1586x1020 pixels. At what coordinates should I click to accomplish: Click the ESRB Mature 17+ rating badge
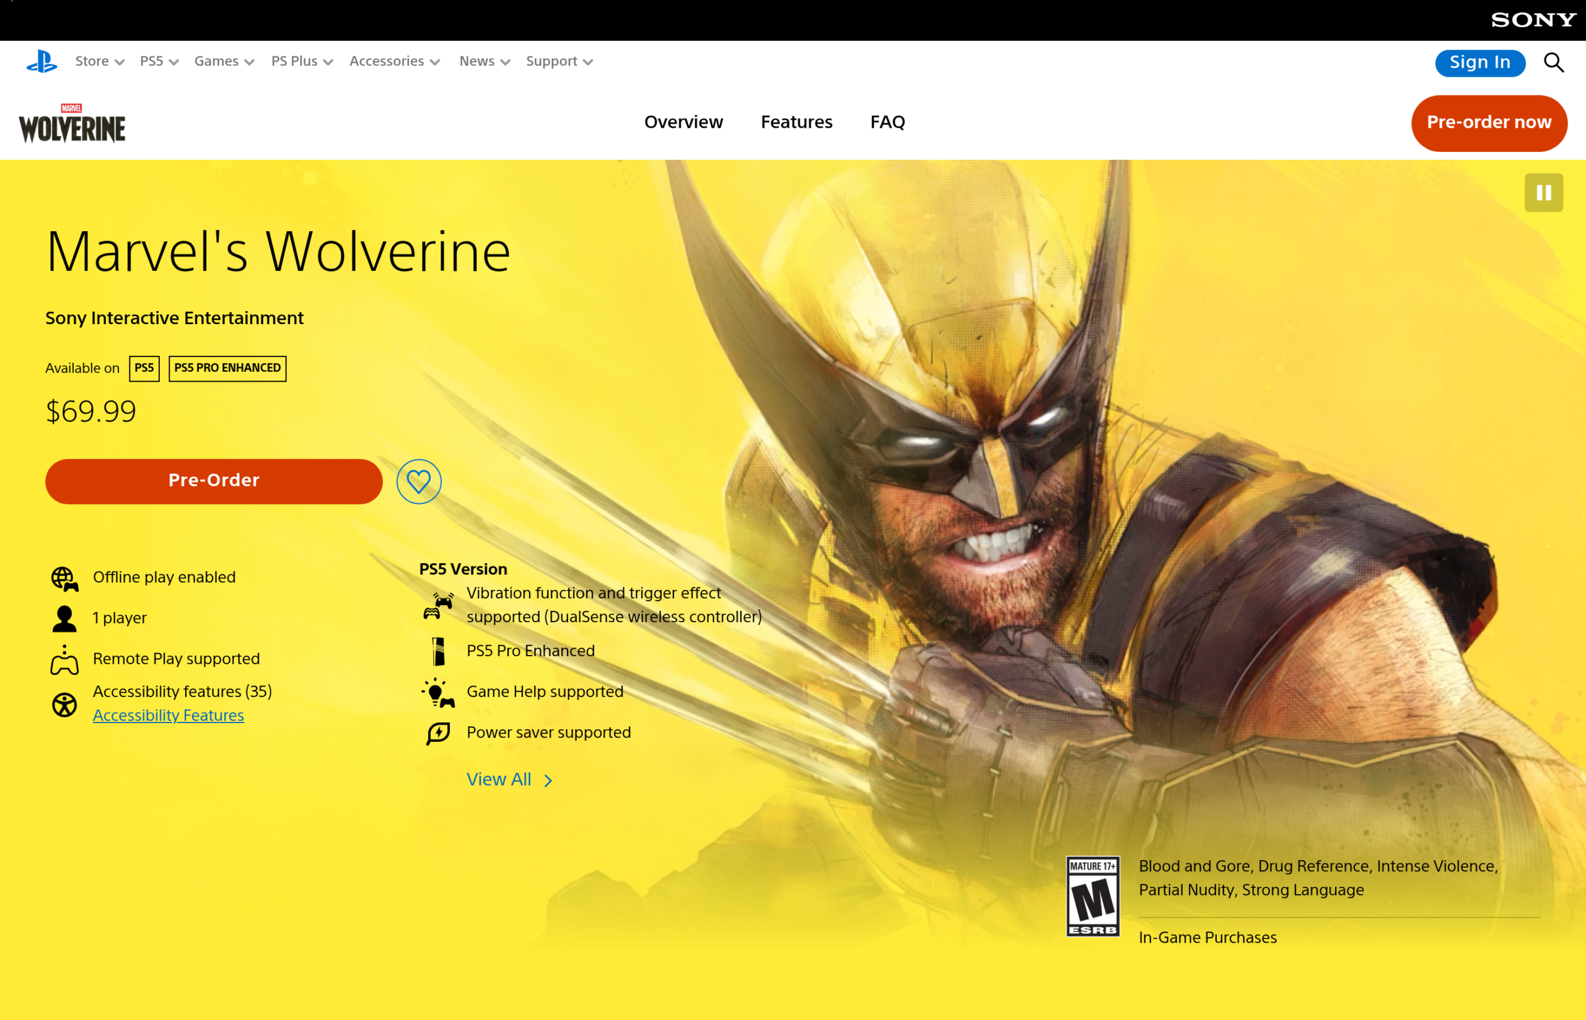click(1093, 896)
